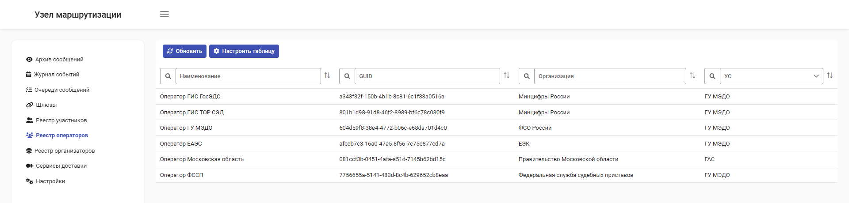
Task: Click Минцифры России in ТОР СЭД row
Action: pos(544,113)
